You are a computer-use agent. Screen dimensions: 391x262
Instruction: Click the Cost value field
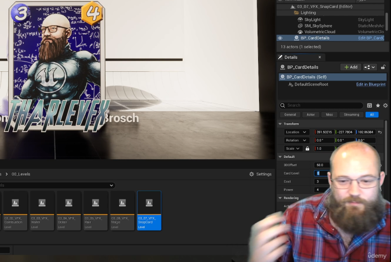click(x=322, y=181)
